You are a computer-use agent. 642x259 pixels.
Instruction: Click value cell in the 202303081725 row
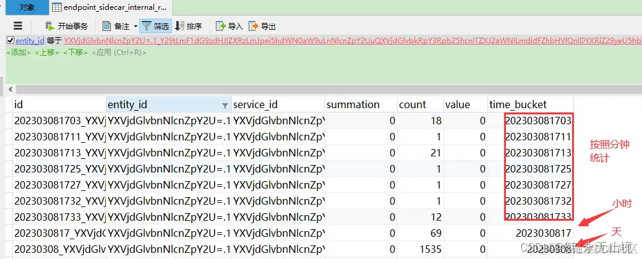466,169
